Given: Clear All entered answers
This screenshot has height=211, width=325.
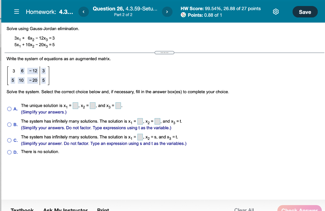Looking at the screenshot, I should click(244, 209).
